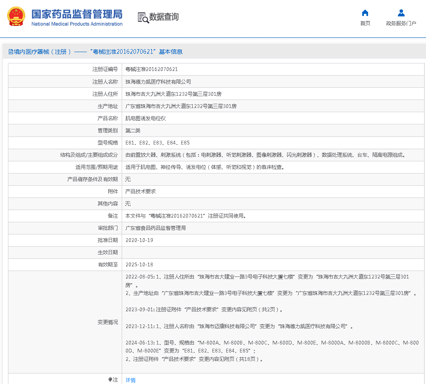
Task: Click the registration number value 粤械注准20162070621
Action: click(x=152, y=69)
